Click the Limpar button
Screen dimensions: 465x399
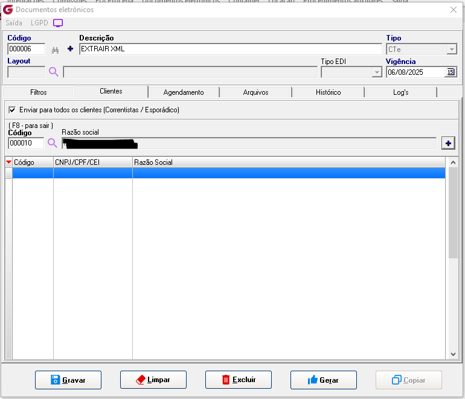click(153, 380)
